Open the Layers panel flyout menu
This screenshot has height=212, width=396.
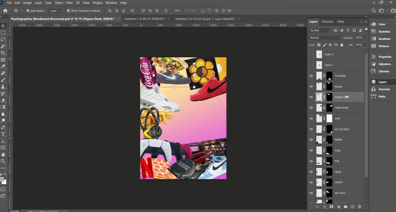[366, 22]
